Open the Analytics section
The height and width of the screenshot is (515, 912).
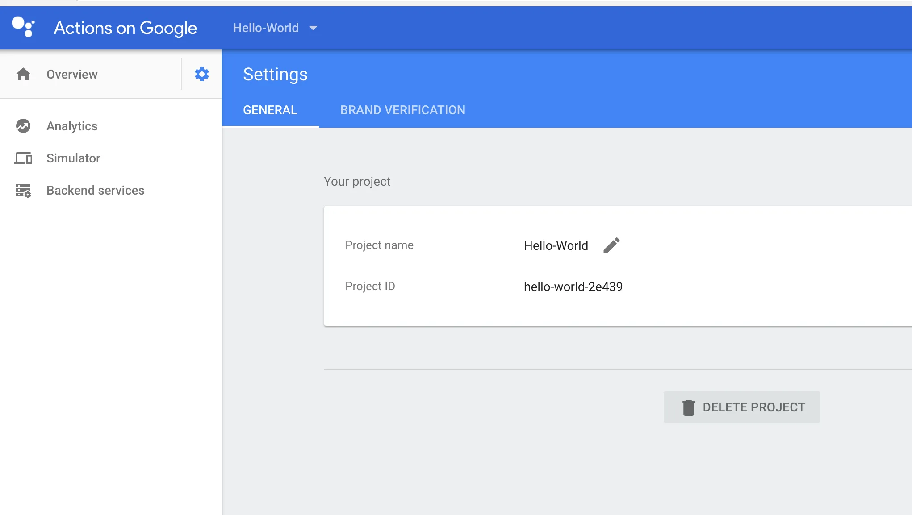(x=72, y=126)
